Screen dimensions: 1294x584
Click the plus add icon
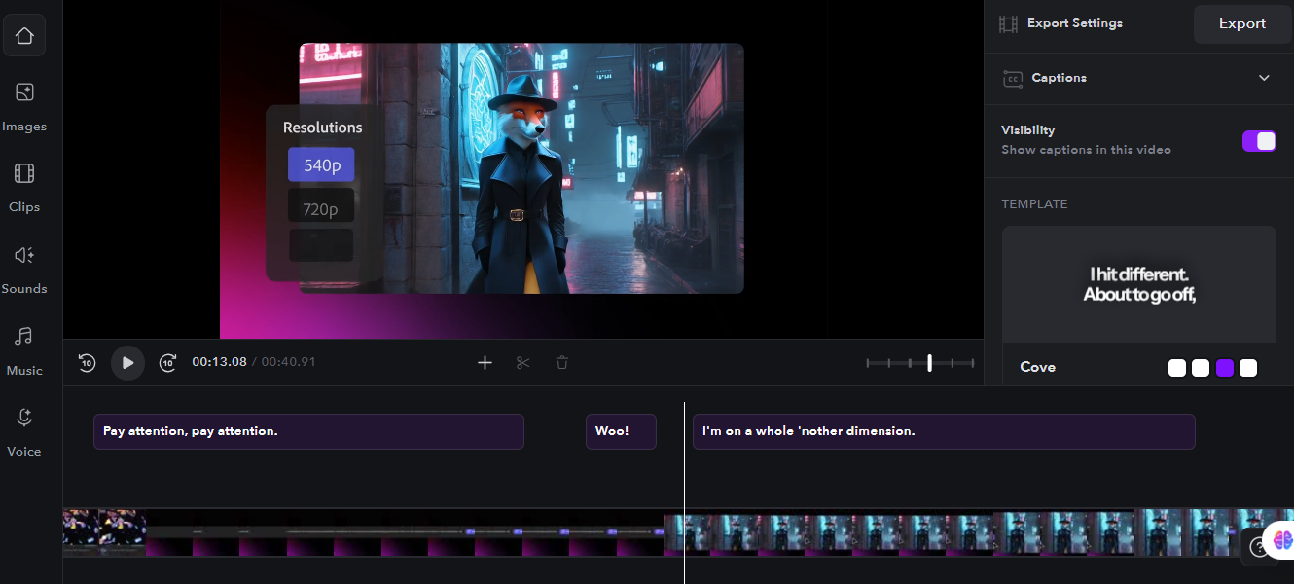485,363
